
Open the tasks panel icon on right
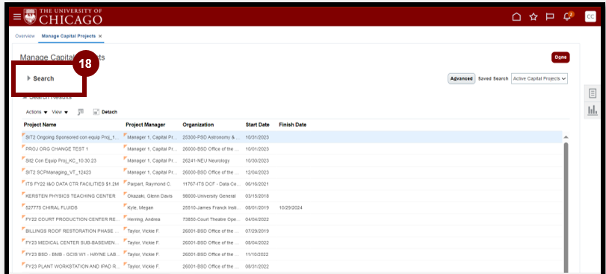click(592, 93)
